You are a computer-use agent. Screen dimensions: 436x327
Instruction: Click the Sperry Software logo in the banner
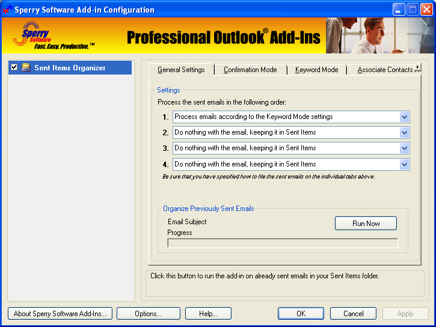pos(53,35)
